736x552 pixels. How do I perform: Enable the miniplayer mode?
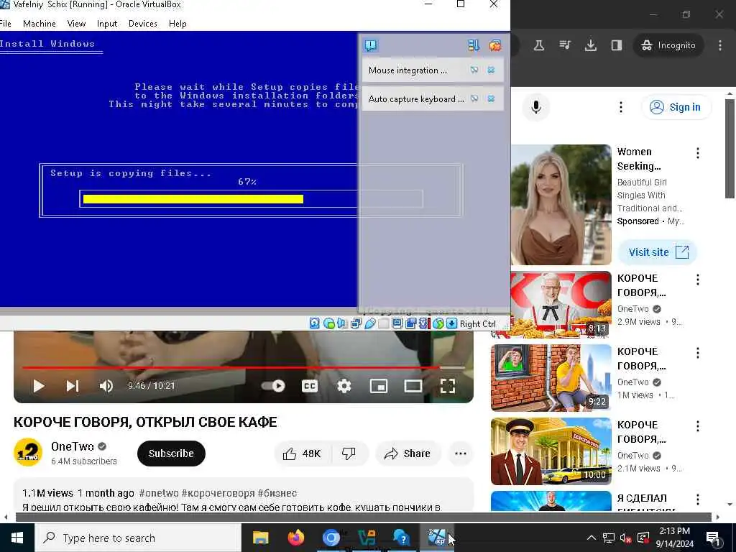379,386
